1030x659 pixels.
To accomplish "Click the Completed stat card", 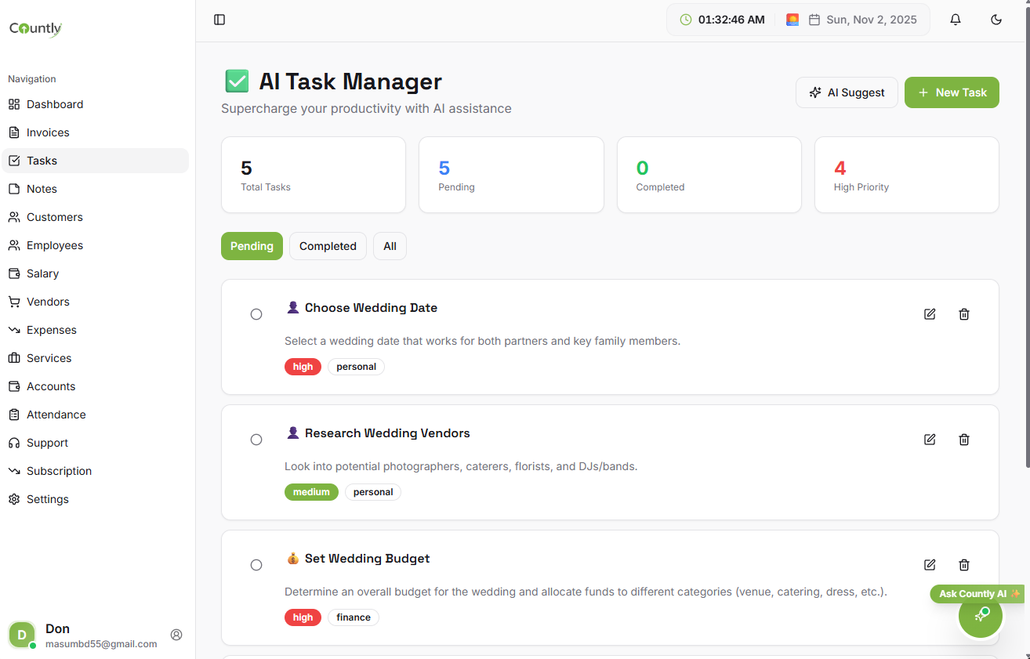I will [x=709, y=175].
